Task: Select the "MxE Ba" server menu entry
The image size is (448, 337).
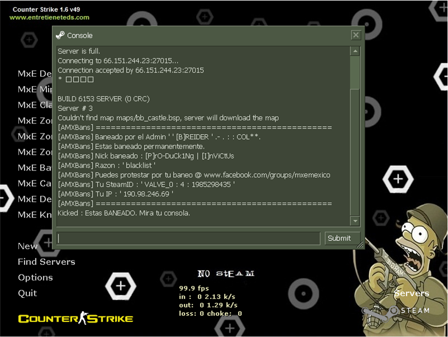Action: 35,168
